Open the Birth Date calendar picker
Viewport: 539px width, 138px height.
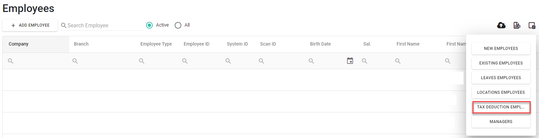(x=350, y=61)
